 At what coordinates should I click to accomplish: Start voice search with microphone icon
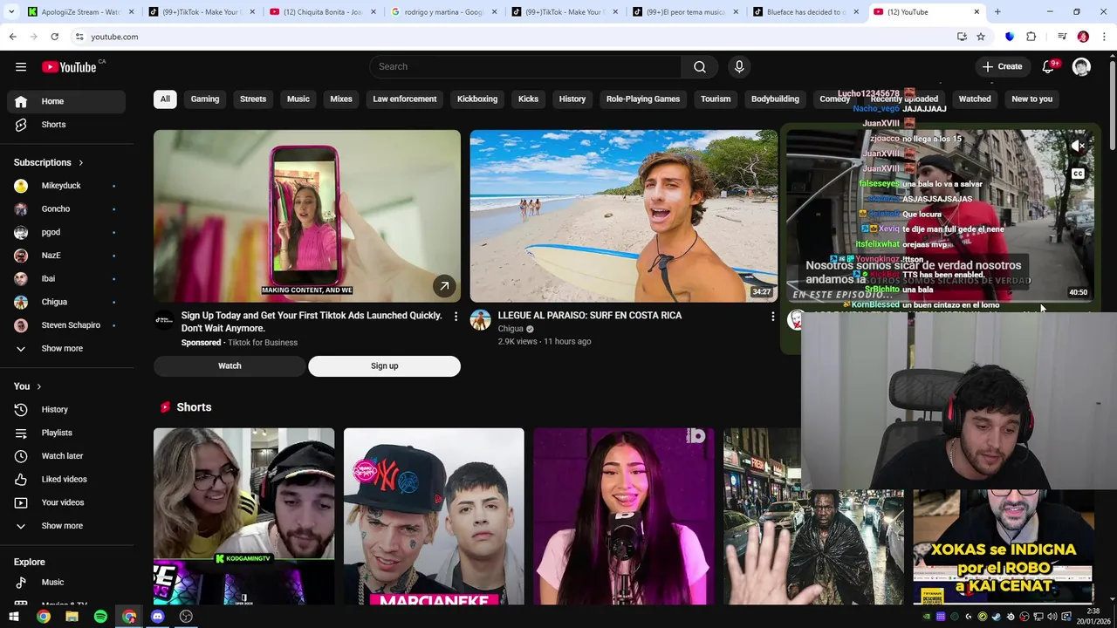739,67
